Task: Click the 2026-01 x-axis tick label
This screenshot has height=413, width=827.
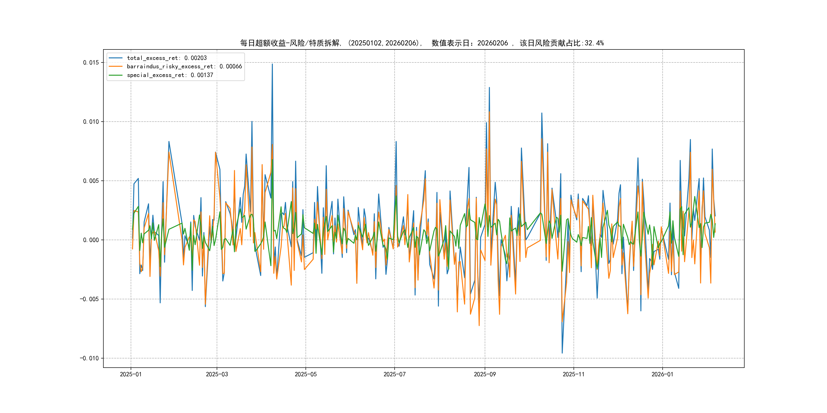Action: tap(662, 374)
